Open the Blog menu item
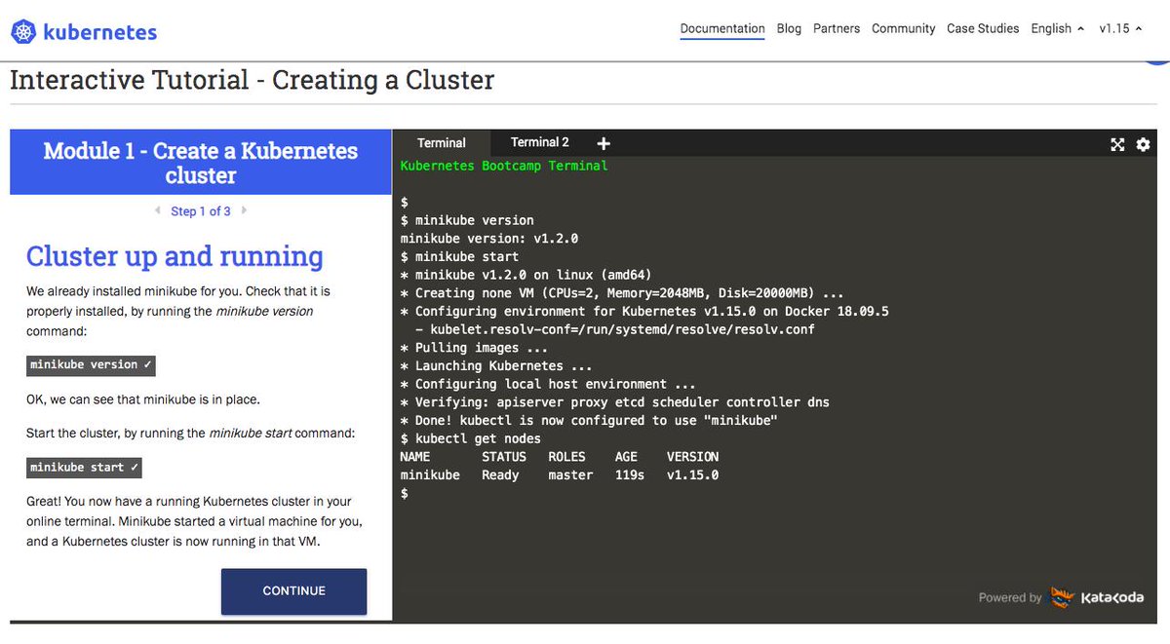The image size is (1170, 644). coord(789,28)
